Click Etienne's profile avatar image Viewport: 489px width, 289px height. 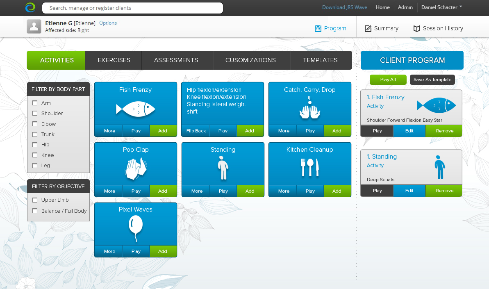[34, 26]
